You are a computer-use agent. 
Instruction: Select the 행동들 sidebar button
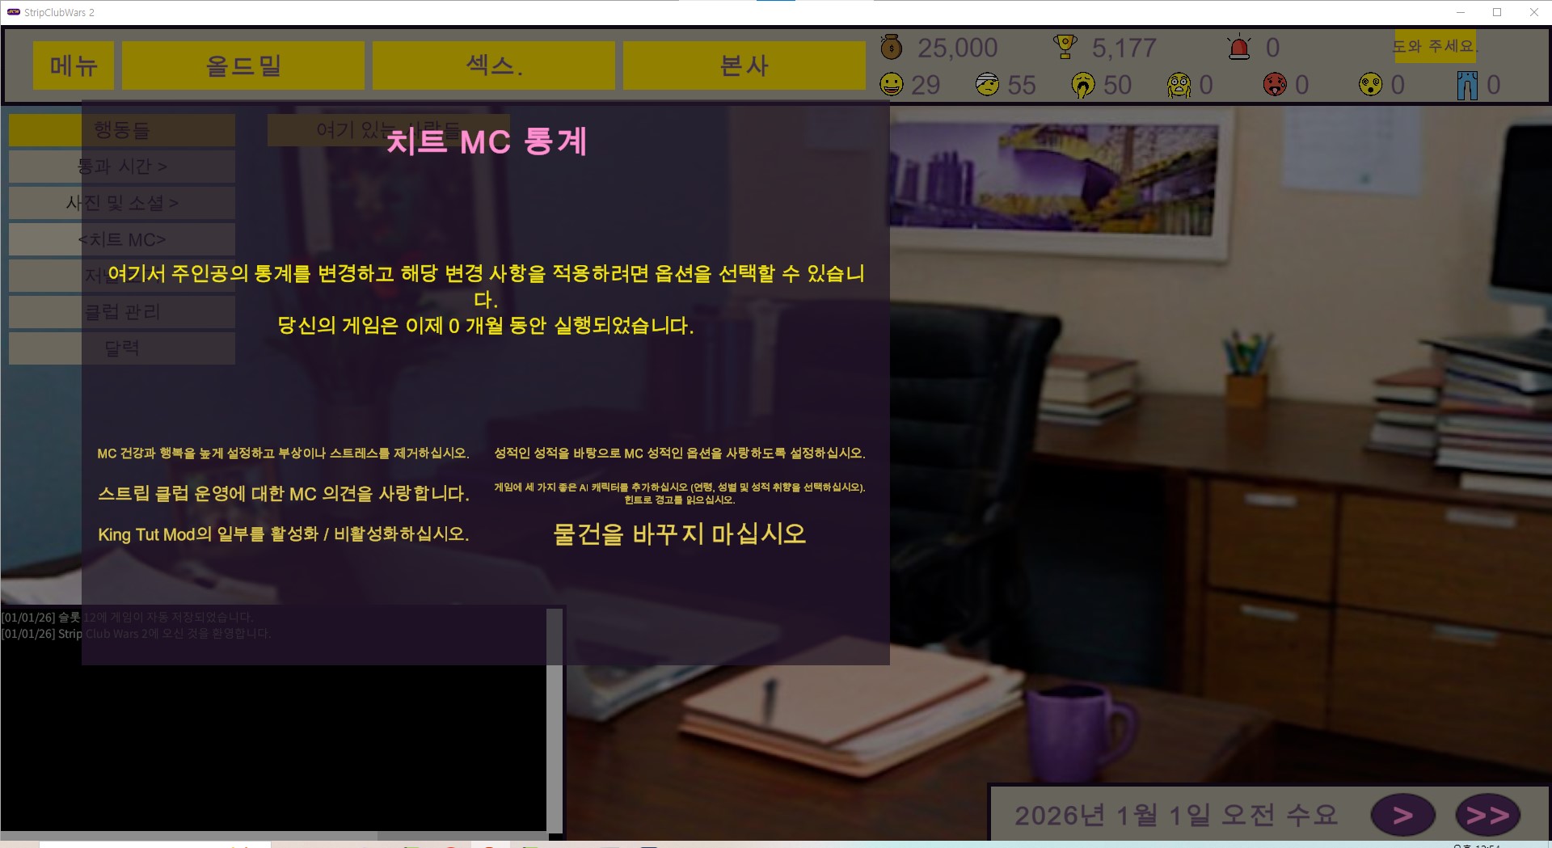[x=122, y=130]
